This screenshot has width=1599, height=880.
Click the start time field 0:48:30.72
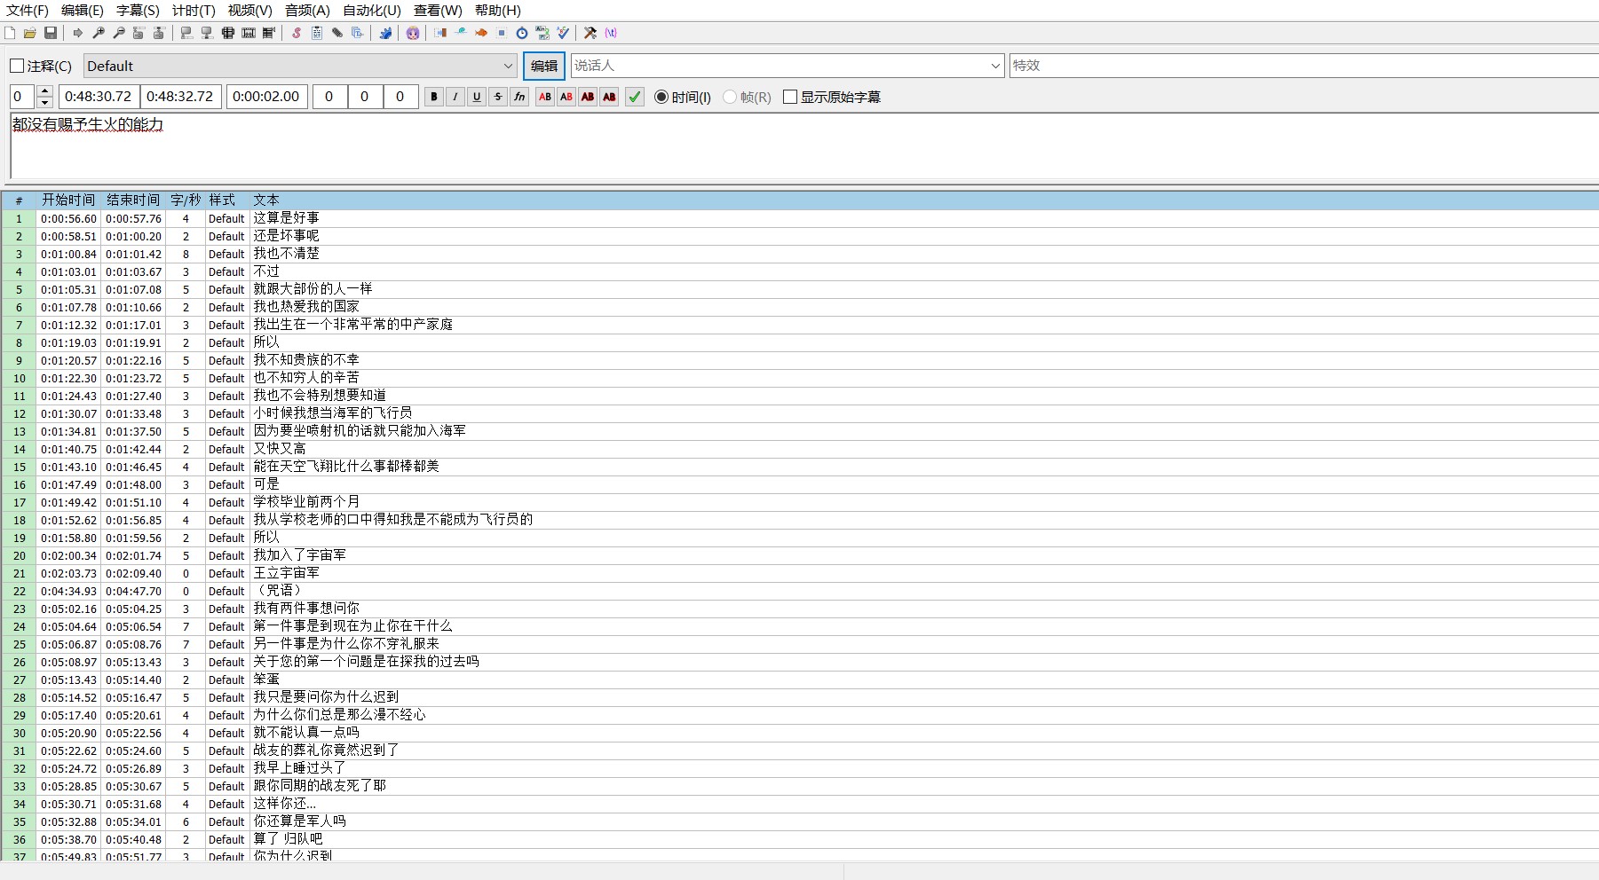click(x=98, y=97)
